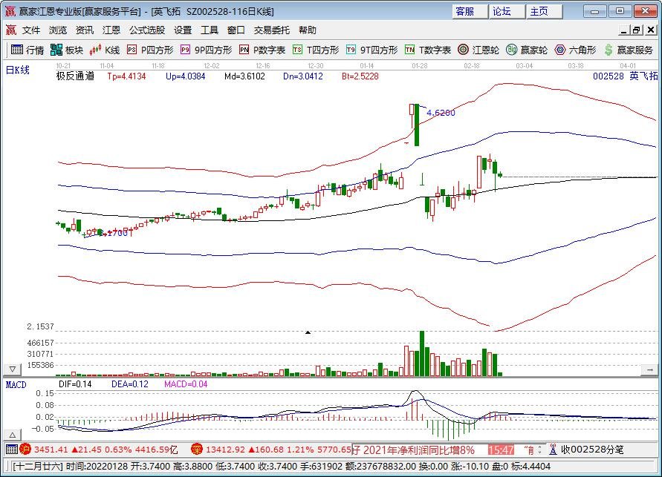Viewport: 662px width, 477px height.
Task: Open 赢家服务 from the toolbar
Action: pyautogui.click(x=628, y=50)
